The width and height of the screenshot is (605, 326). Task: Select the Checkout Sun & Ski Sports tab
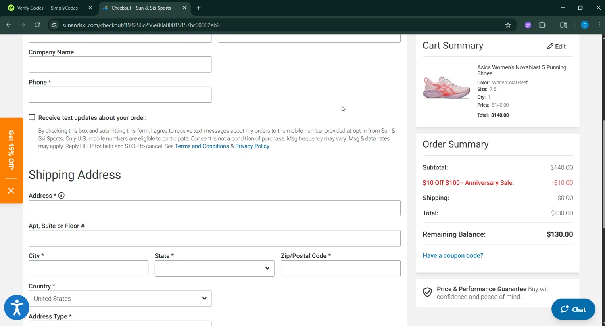(x=141, y=8)
